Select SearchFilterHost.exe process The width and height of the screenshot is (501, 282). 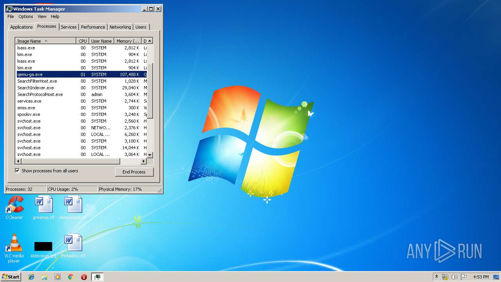coord(81,81)
